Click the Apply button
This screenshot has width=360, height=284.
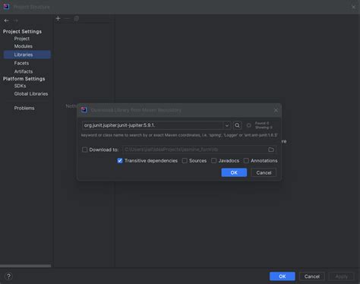342,276
